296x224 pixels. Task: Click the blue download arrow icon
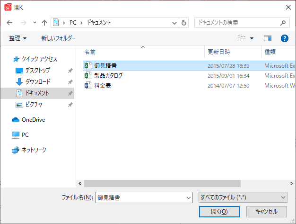tap(19, 82)
